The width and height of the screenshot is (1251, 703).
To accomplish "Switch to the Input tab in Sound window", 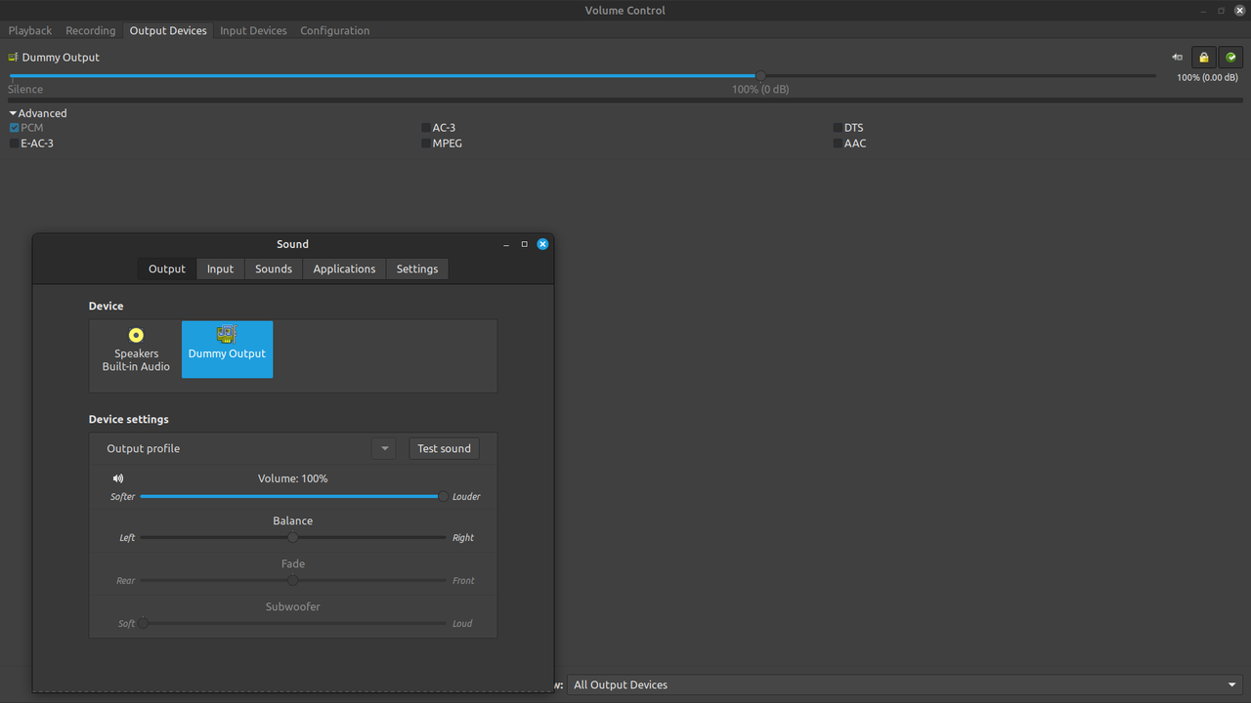I will (220, 269).
